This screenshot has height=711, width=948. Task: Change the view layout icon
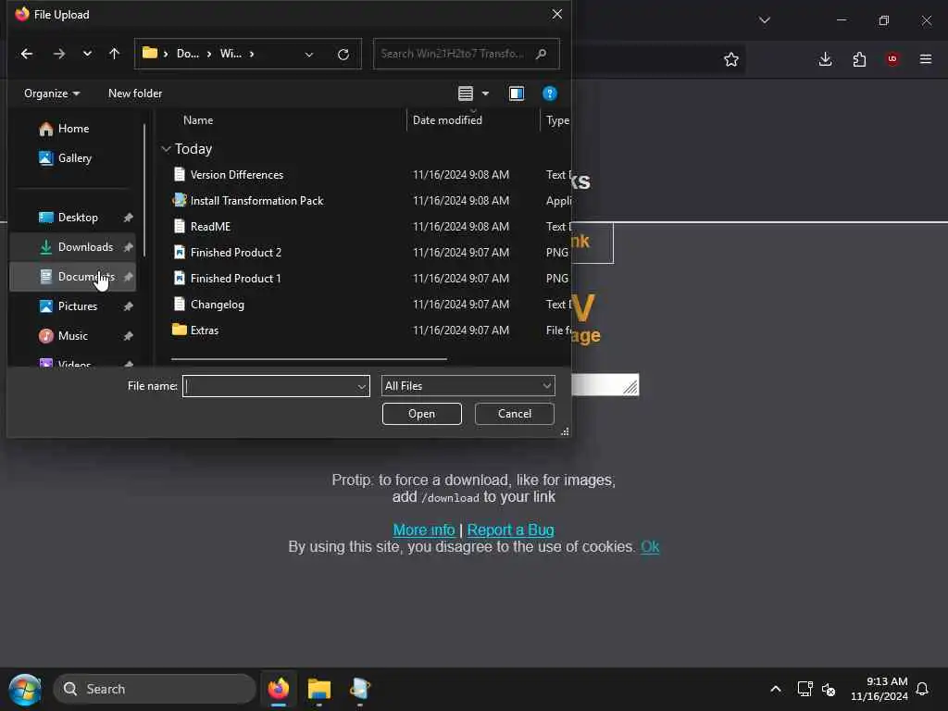[x=466, y=94]
